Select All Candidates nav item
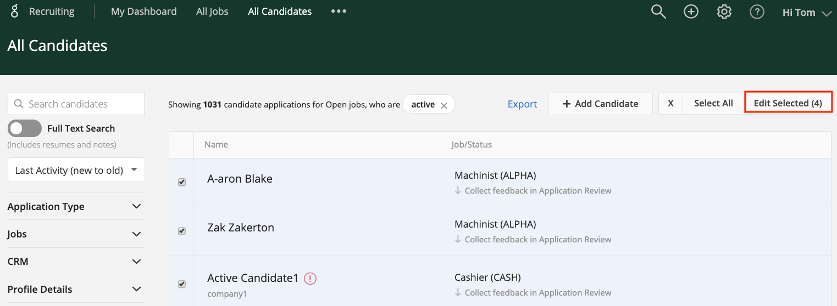 click(280, 11)
